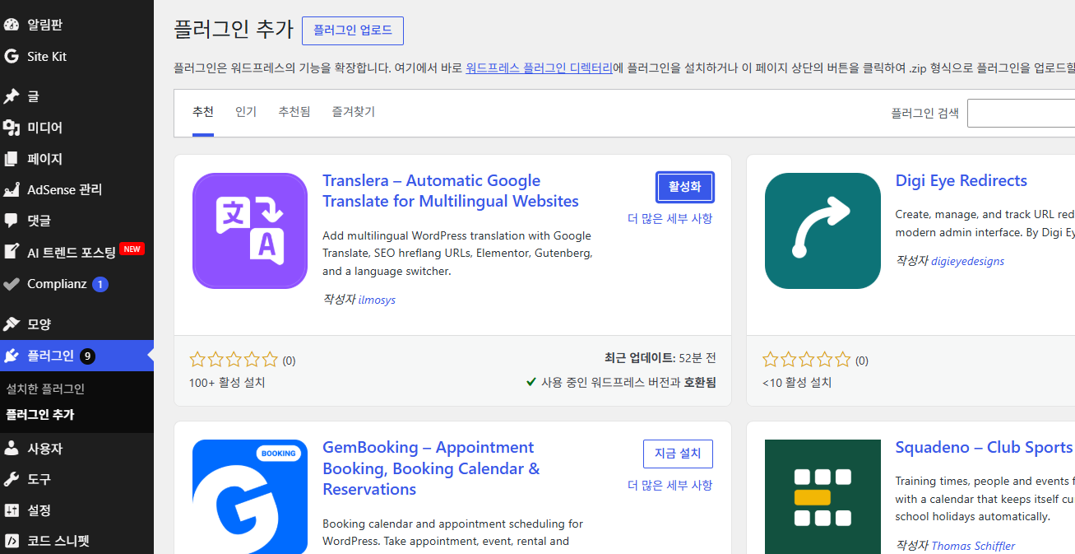Click the 플러그인 업로드 button

tap(353, 30)
